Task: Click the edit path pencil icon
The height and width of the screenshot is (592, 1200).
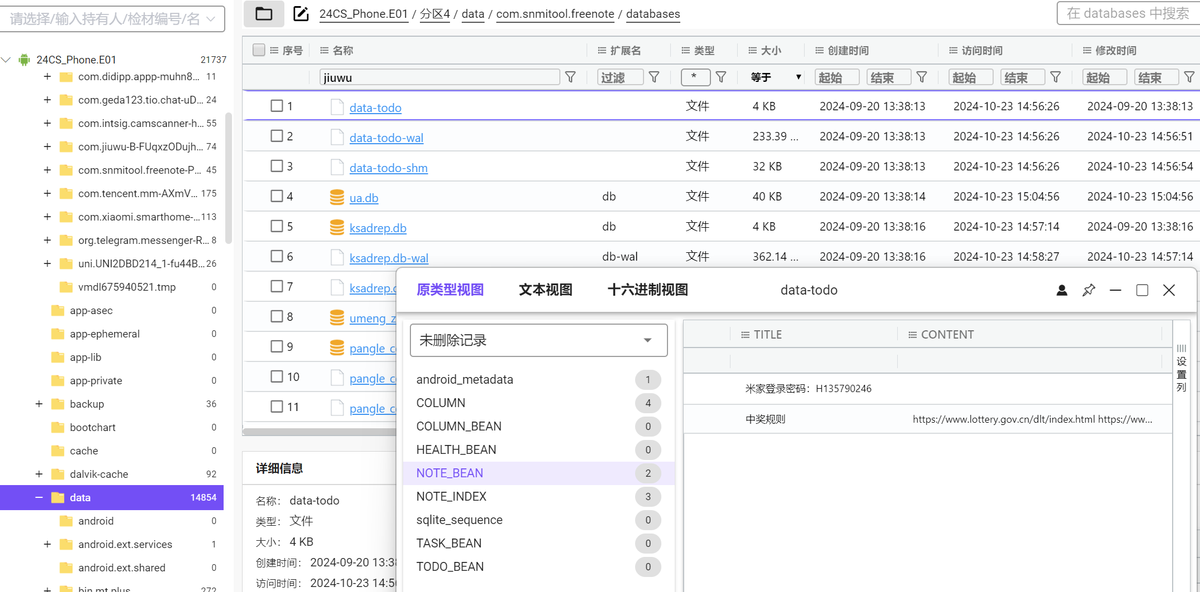Action: [x=301, y=14]
